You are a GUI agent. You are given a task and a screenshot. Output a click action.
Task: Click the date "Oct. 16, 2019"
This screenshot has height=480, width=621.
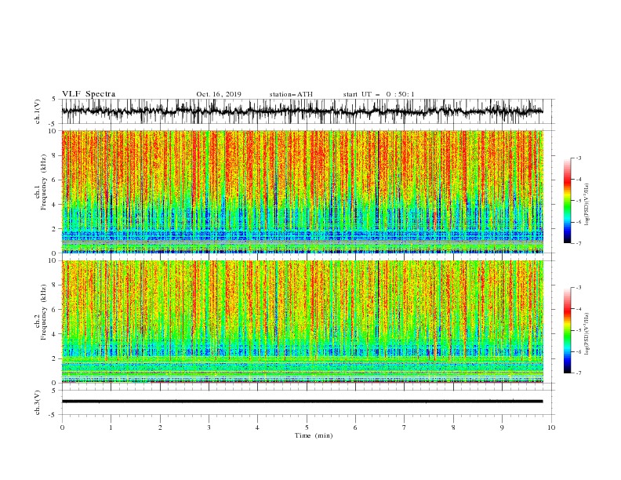[219, 94]
